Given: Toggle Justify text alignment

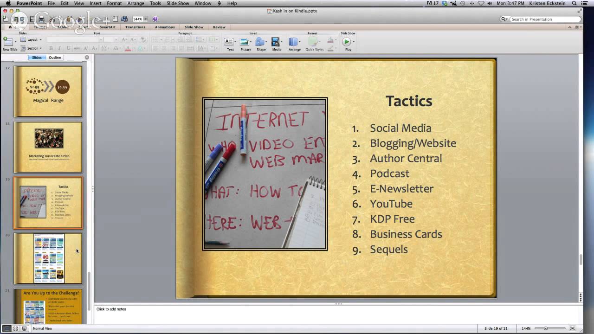Looking at the screenshot, I should tap(181, 48).
